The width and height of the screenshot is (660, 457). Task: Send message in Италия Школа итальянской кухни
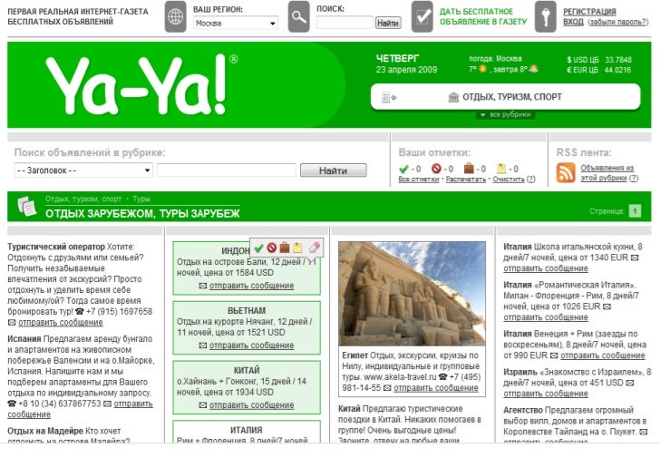coord(546,268)
